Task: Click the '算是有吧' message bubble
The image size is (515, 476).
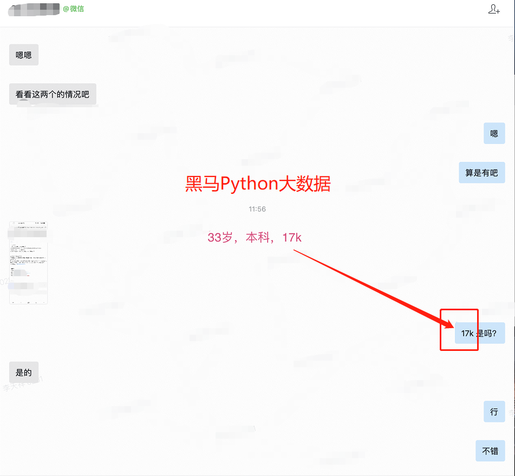Action: (x=482, y=172)
